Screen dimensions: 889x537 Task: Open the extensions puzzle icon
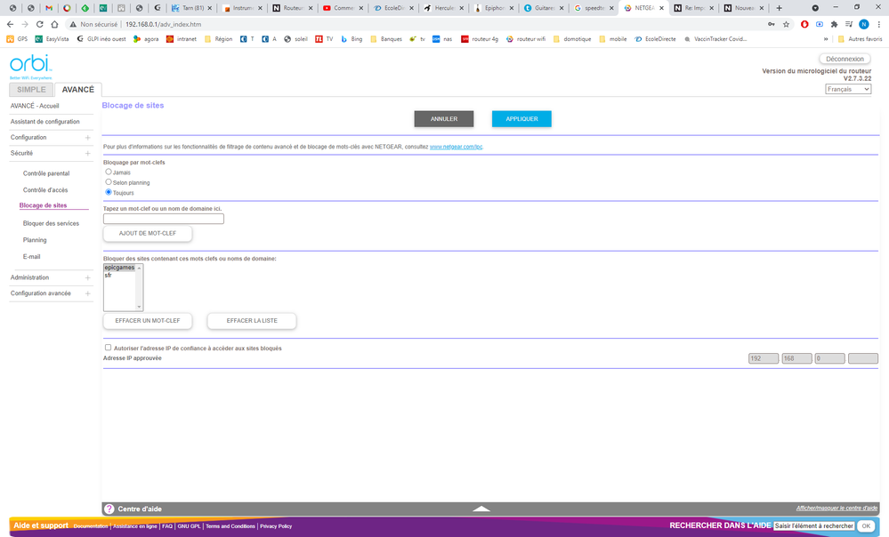(834, 24)
